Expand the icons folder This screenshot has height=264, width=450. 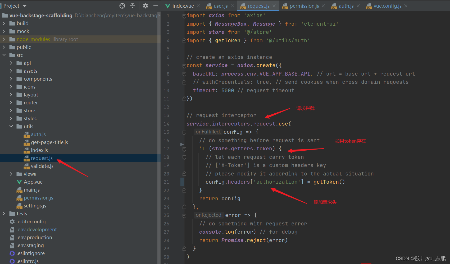click(11, 87)
